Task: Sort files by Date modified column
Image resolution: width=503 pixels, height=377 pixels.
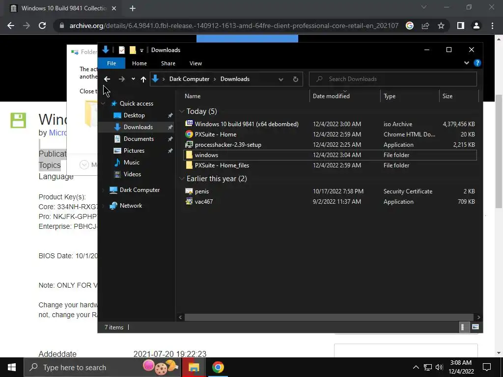Action: pyautogui.click(x=345, y=96)
